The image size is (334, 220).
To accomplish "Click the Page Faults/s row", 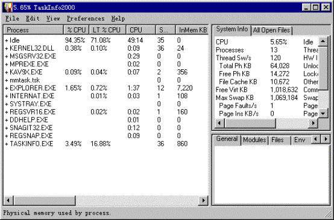I will 266,105.
